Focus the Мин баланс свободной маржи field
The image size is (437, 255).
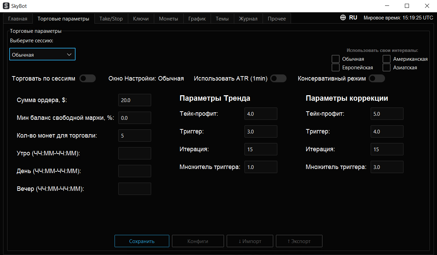click(135, 118)
